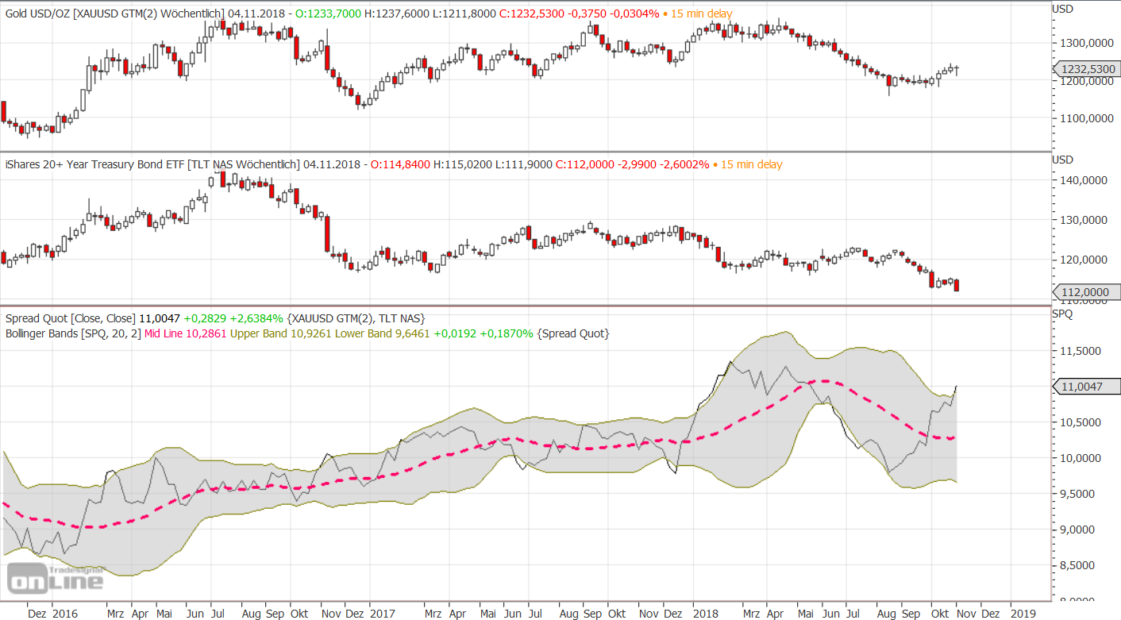
Task: Click the 2016 year label on time axis
Action: tap(65, 614)
